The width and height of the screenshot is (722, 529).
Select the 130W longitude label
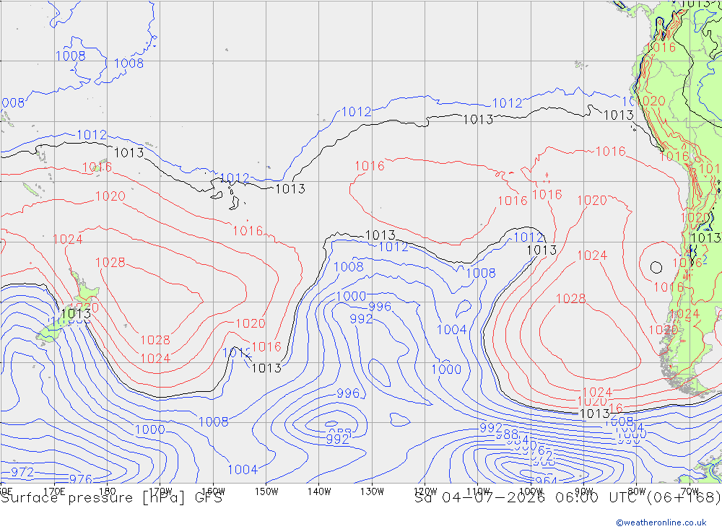372,491
